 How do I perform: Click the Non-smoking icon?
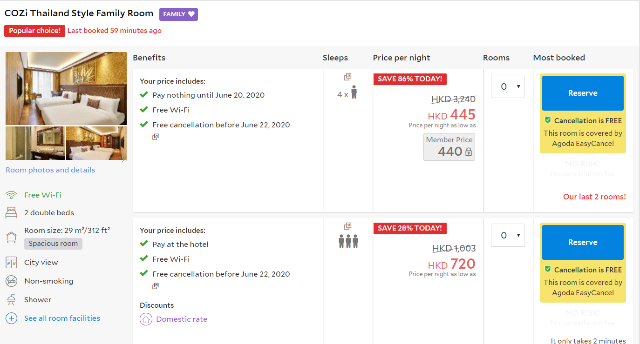pos(11,281)
